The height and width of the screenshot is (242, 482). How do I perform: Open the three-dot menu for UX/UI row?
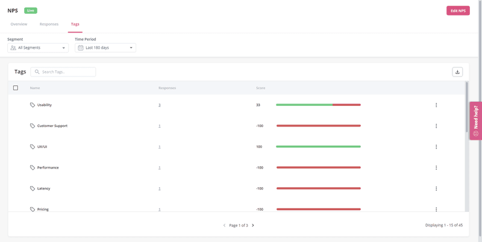(436, 147)
